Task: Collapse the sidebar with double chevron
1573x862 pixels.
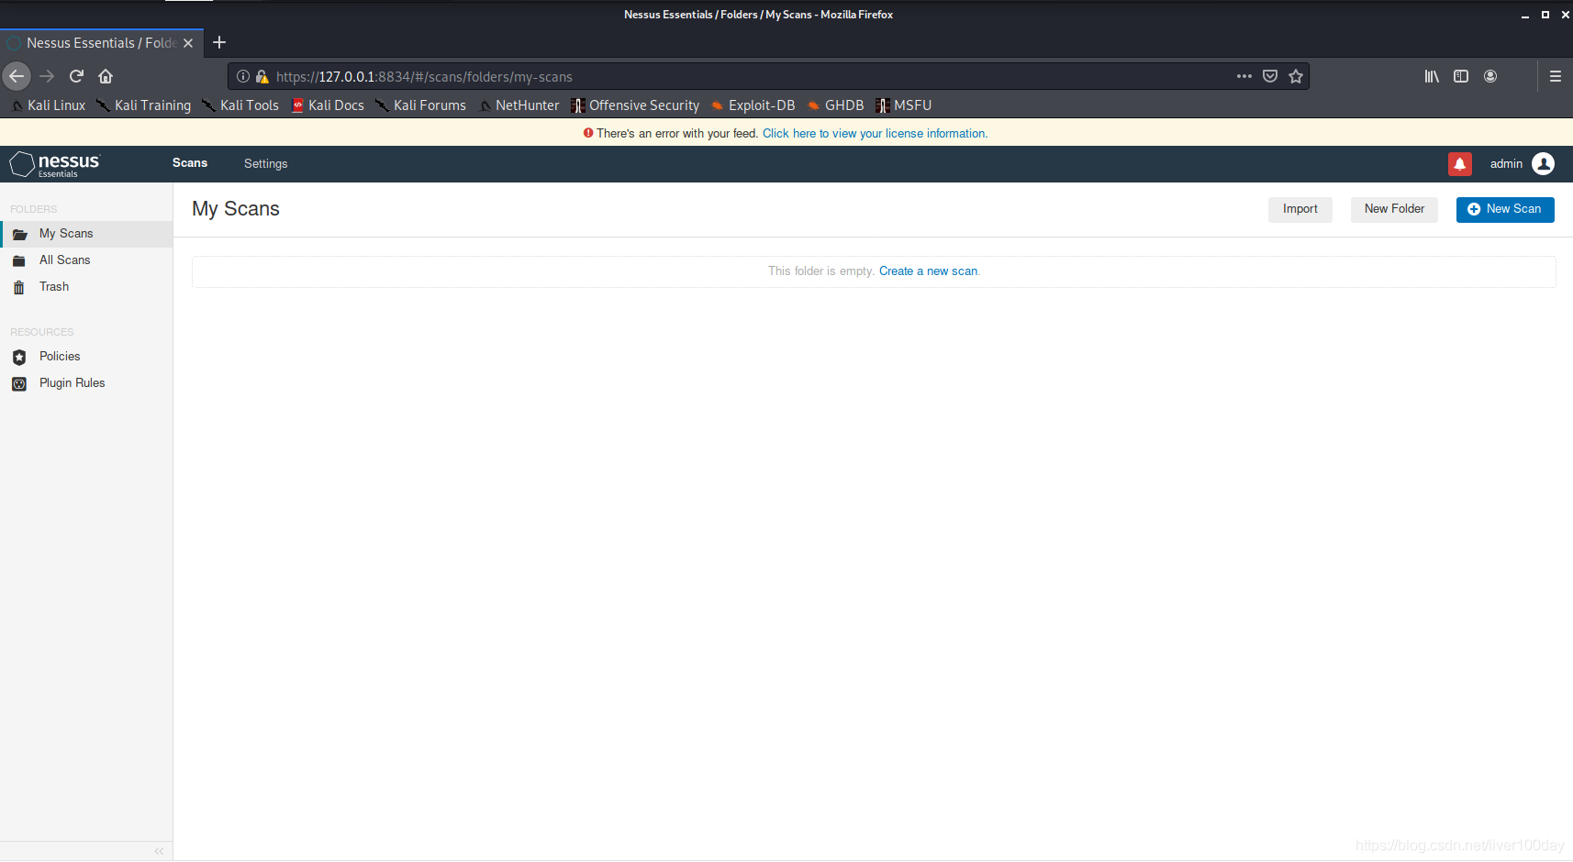Action: [x=159, y=851]
